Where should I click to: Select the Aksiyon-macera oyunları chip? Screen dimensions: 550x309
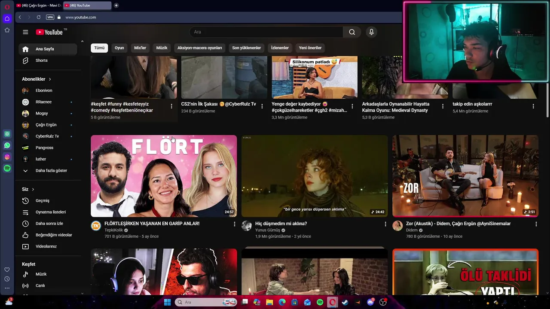coord(200,48)
